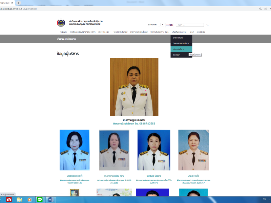
Task: Open LINE from the taskbar
Action: point(40,200)
